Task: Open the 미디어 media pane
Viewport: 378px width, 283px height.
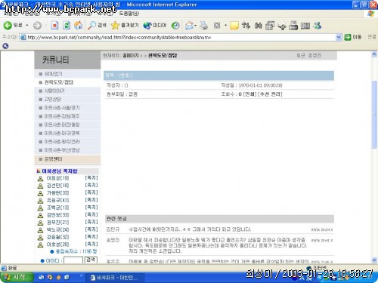Action: 155,26
